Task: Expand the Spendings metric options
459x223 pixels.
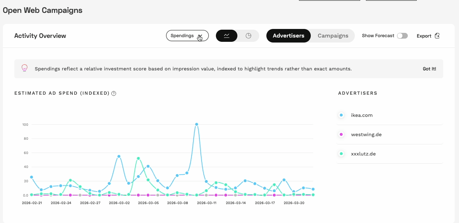Action: (187, 36)
